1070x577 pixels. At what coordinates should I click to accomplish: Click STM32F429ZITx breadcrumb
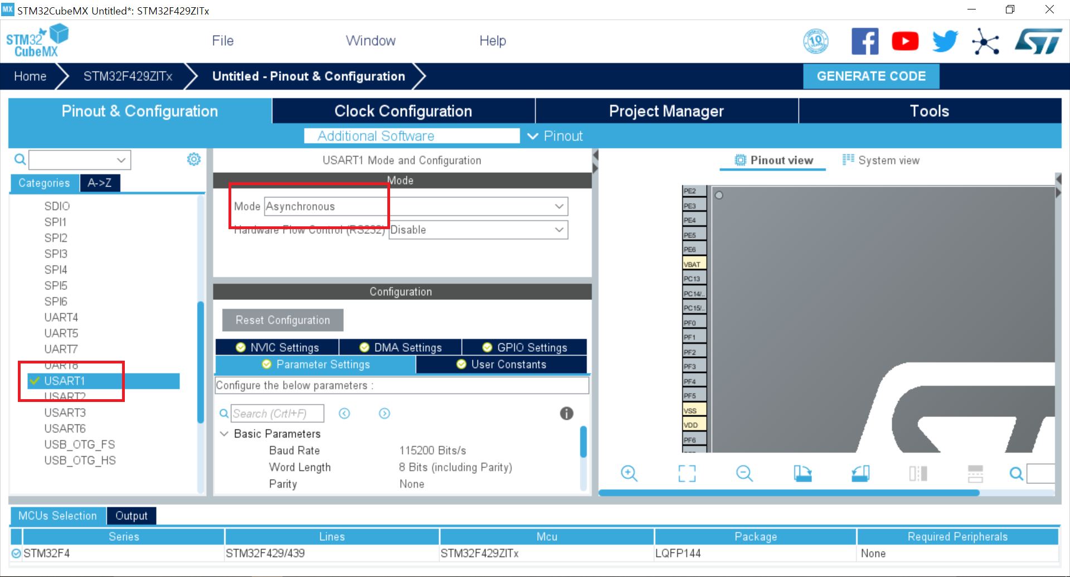click(128, 76)
